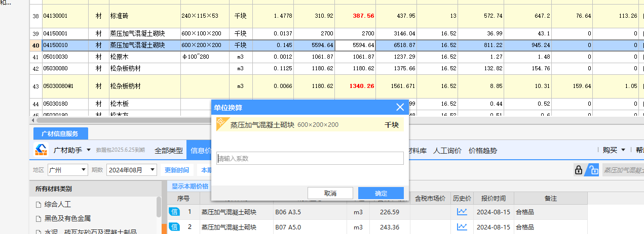The image size is (644, 234).
Task: Click the price 226.59 cell
Action: click(x=389, y=212)
